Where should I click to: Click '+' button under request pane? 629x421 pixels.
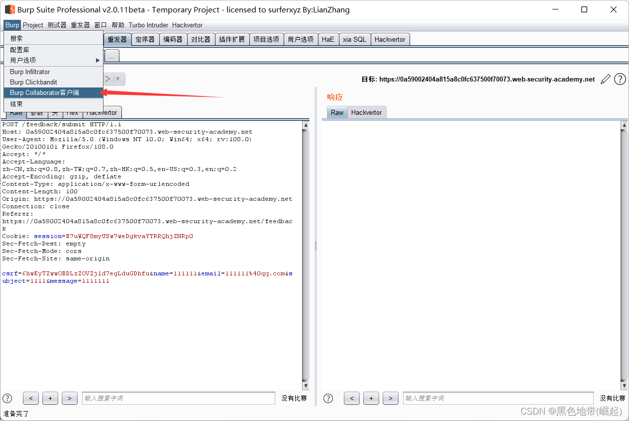(x=50, y=398)
